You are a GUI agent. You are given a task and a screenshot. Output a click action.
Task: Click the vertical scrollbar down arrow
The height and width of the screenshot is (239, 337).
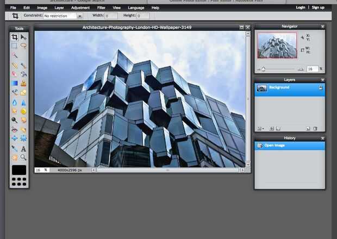[x=248, y=165]
